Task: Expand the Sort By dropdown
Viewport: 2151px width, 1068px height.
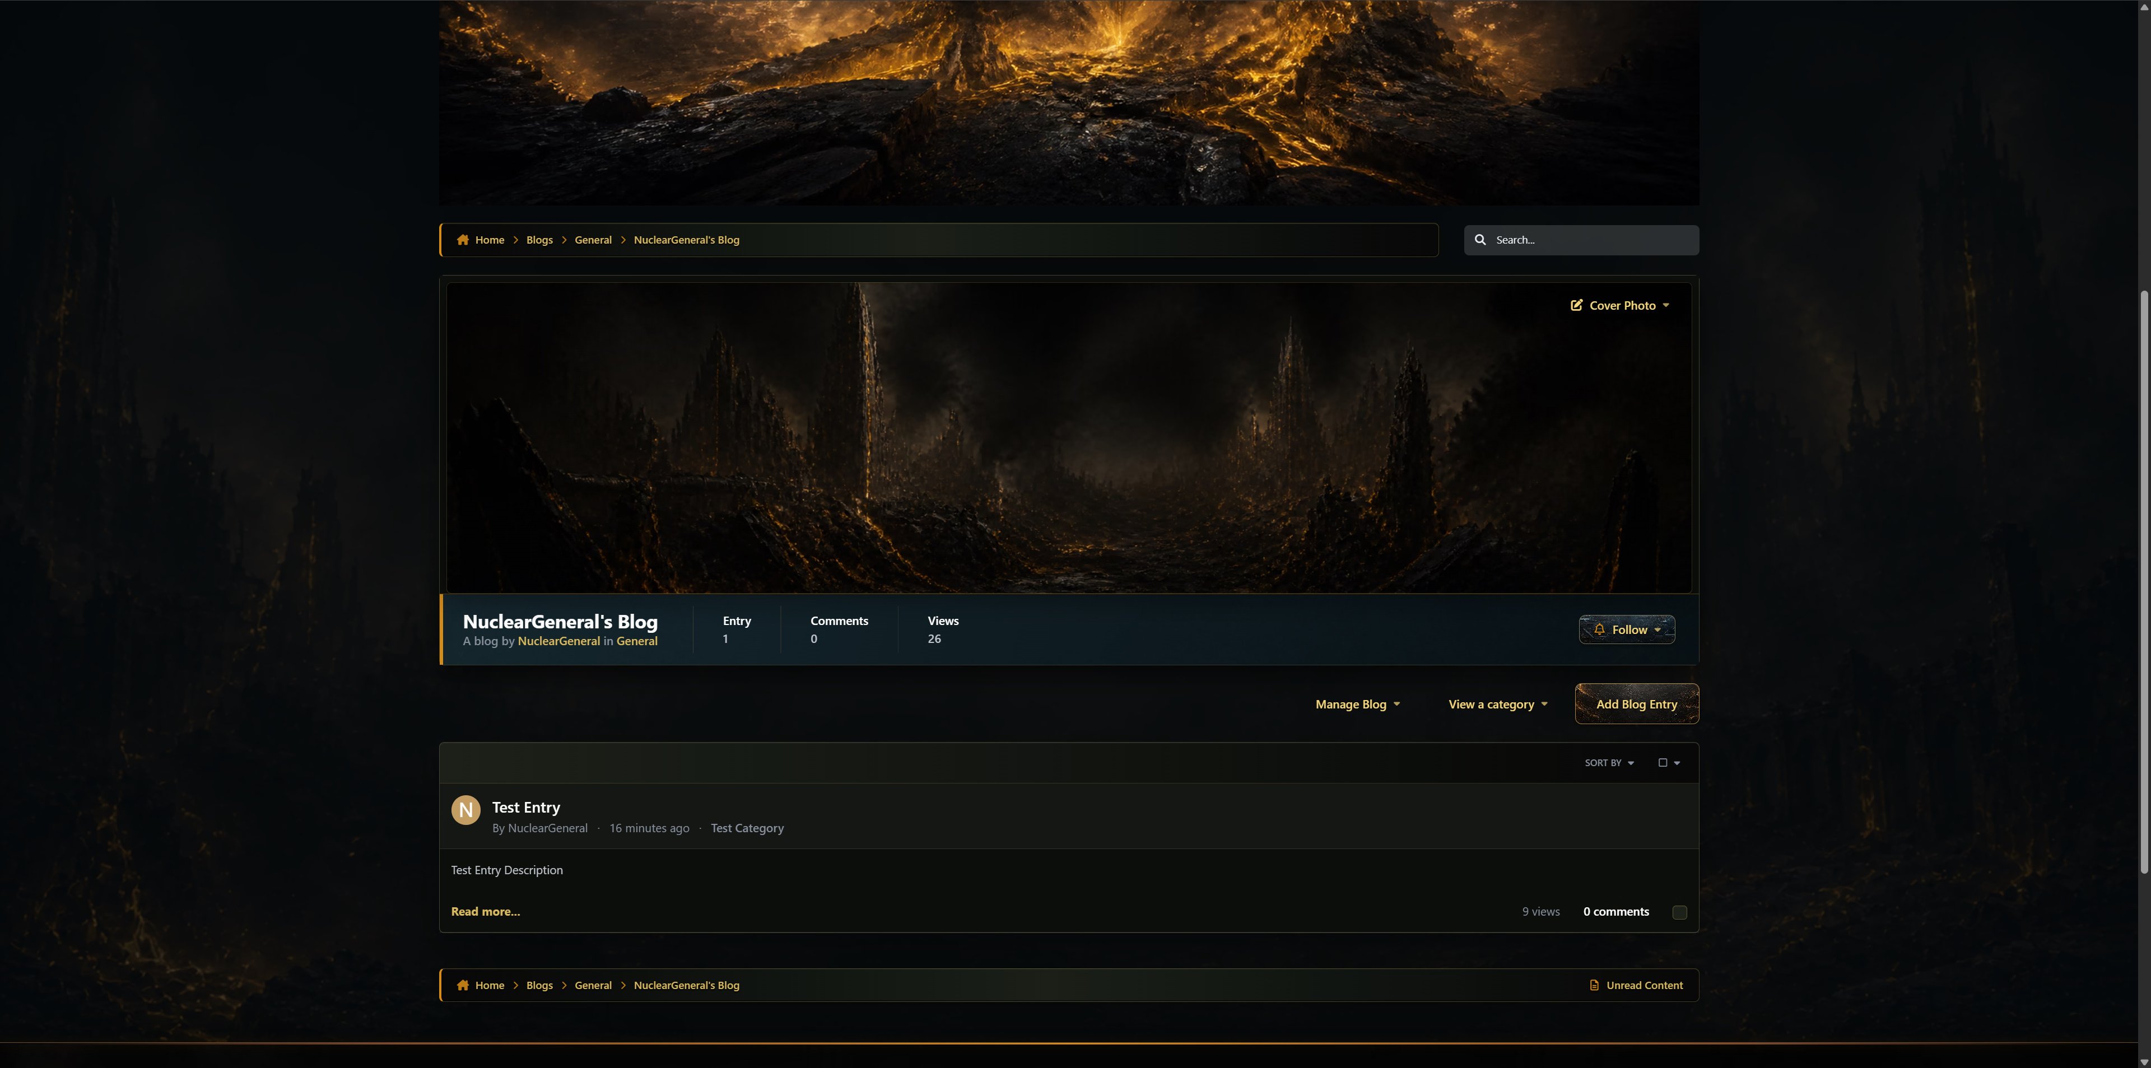Action: point(1609,762)
